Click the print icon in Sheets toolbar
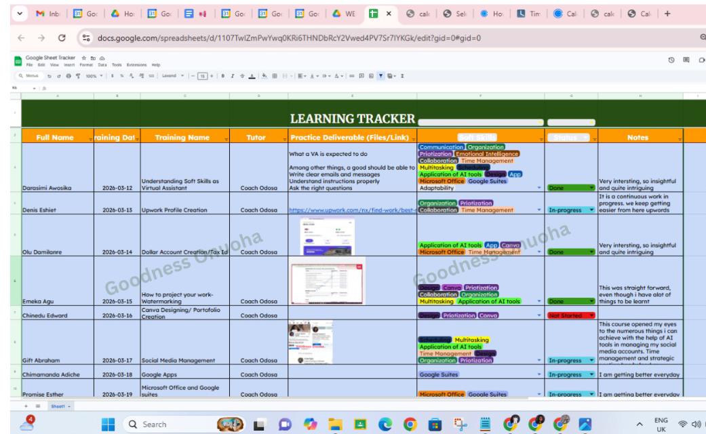 (x=68, y=76)
